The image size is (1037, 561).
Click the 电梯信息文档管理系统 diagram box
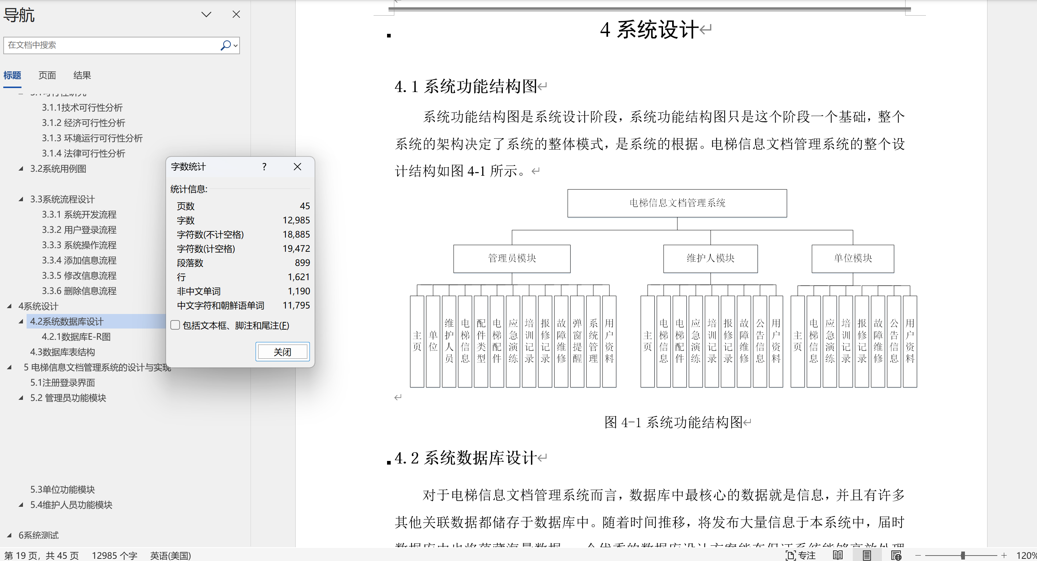pyautogui.click(x=677, y=203)
